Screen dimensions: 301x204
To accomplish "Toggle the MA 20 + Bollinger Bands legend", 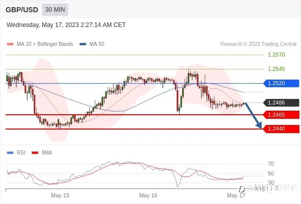I will point(40,44).
